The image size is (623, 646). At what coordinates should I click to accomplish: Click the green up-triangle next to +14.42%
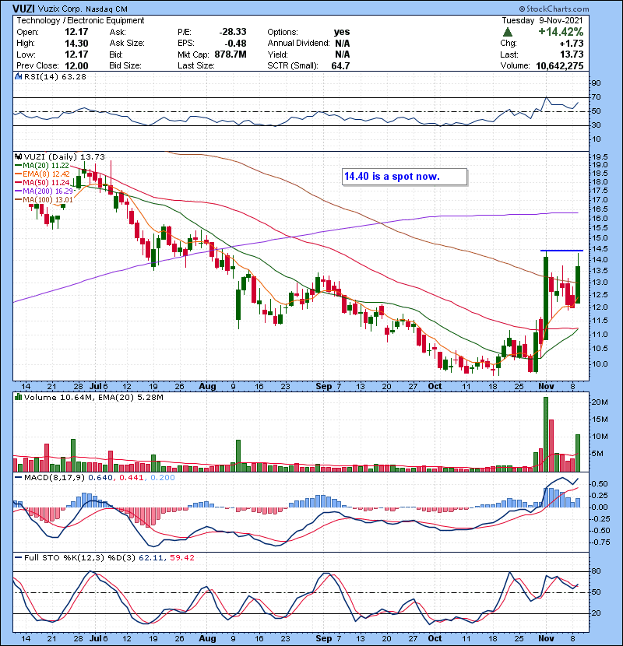(x=508, y=32)
